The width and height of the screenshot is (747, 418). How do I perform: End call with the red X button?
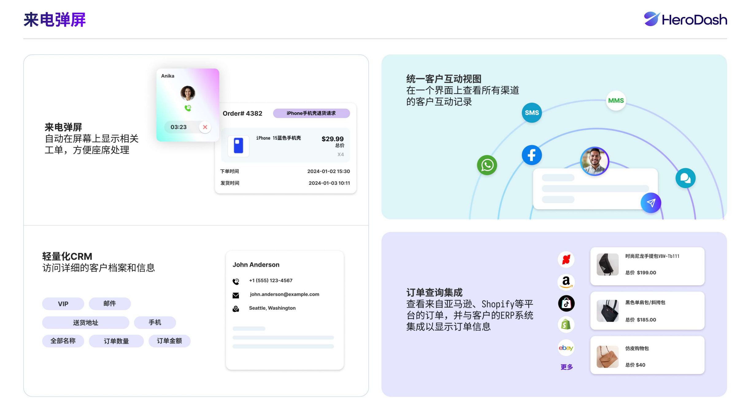(x=205, y=127)
